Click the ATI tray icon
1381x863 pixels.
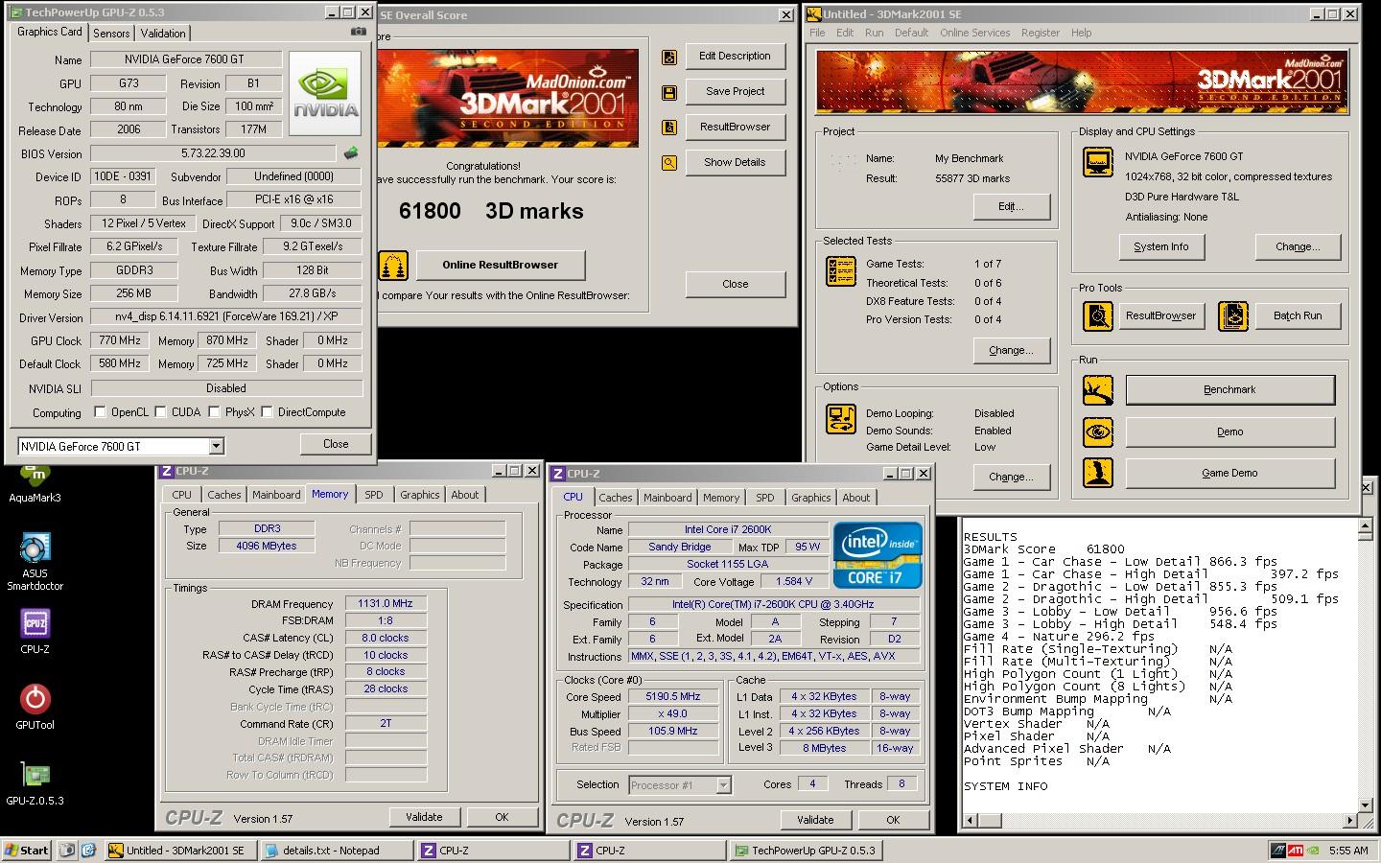[1295, 851]
